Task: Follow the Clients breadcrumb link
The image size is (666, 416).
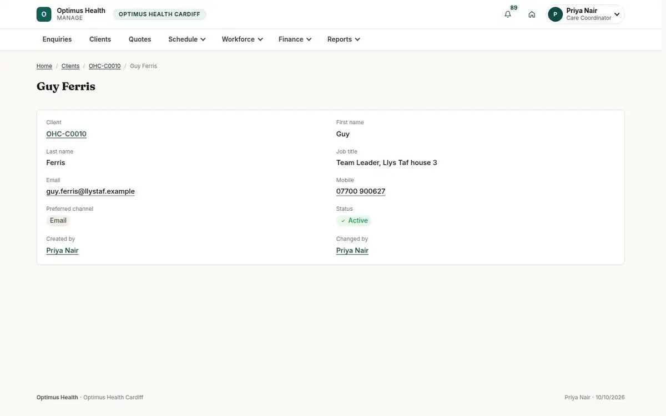Action: point(70,66)
